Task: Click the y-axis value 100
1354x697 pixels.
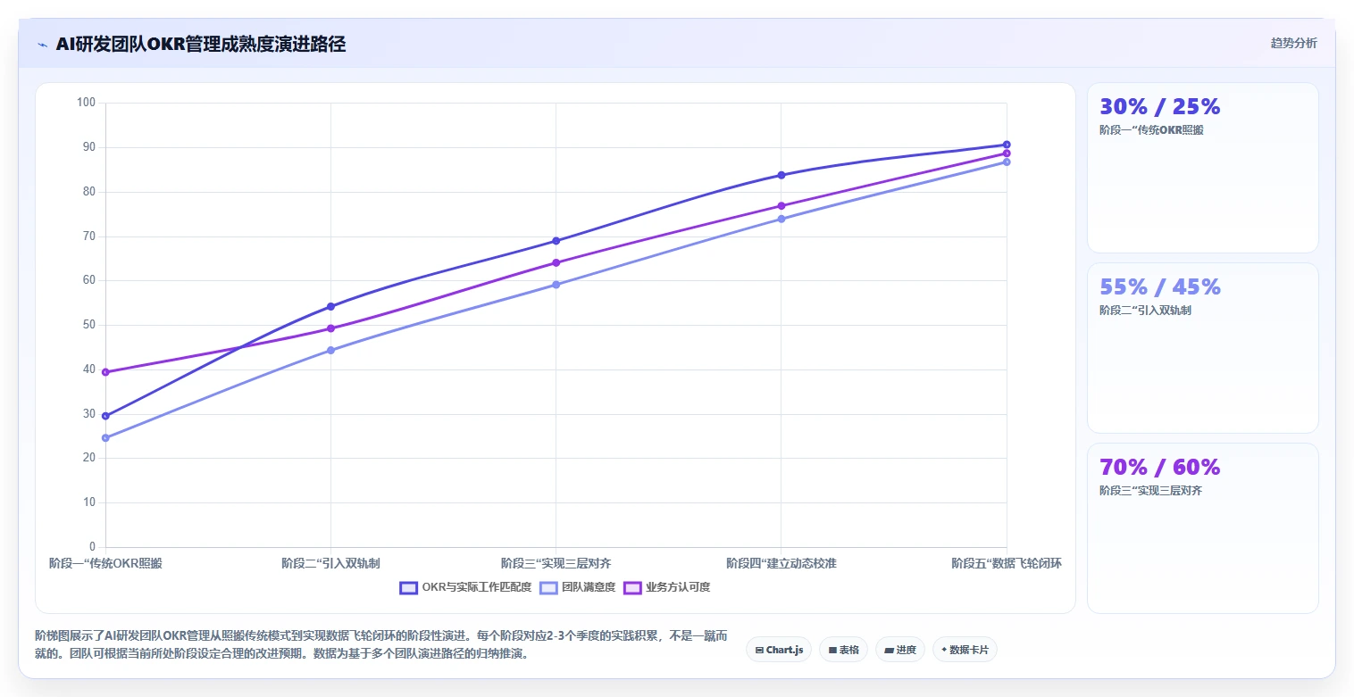Action: 86,103
